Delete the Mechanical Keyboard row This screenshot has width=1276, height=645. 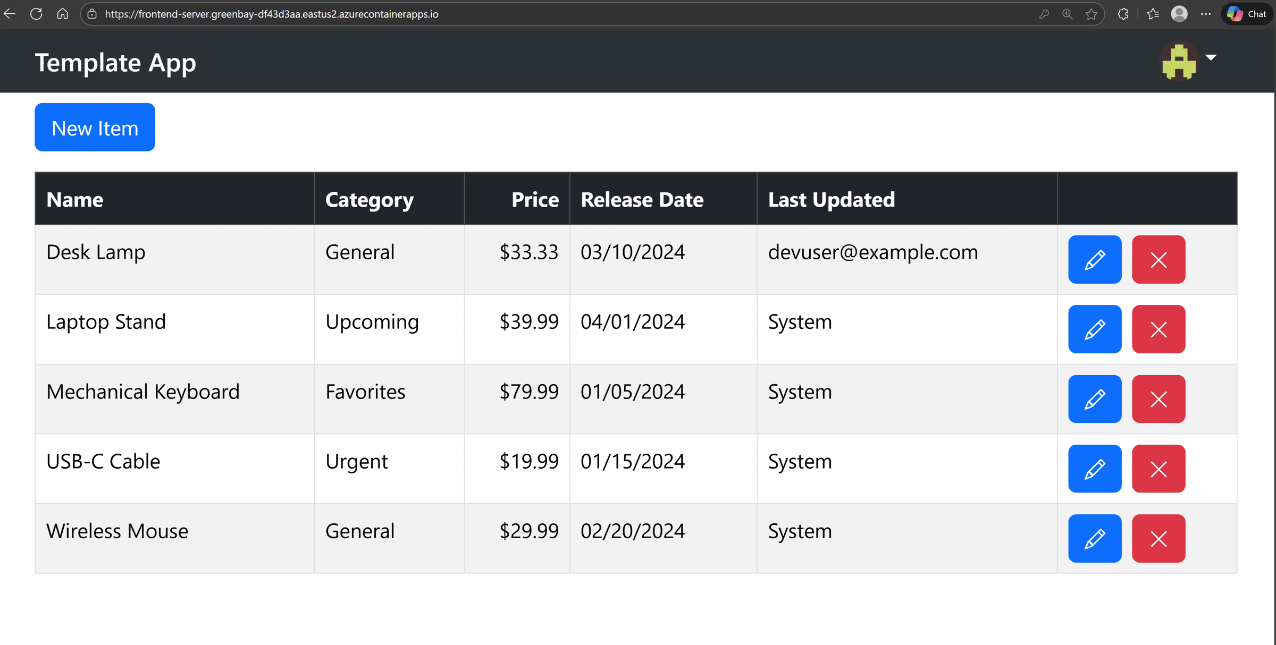tap(1158, 399)
